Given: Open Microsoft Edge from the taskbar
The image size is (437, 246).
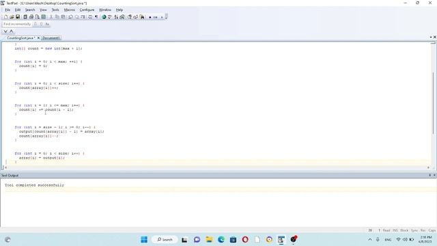Looking at the screenshot, I should point(221,240).
